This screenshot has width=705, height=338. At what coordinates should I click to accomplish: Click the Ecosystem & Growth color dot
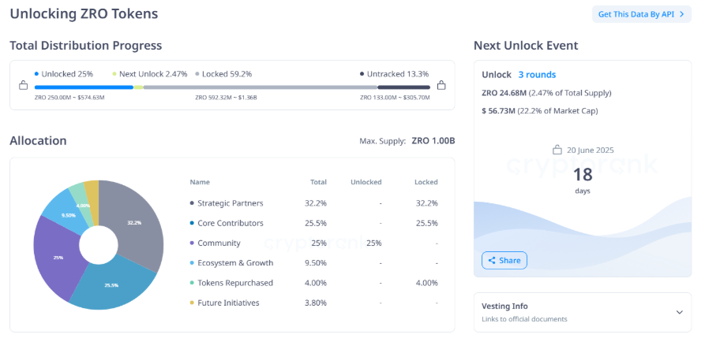coord(192,263)
